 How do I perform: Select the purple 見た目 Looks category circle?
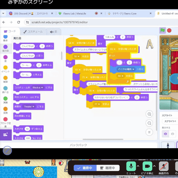point(5,47)
